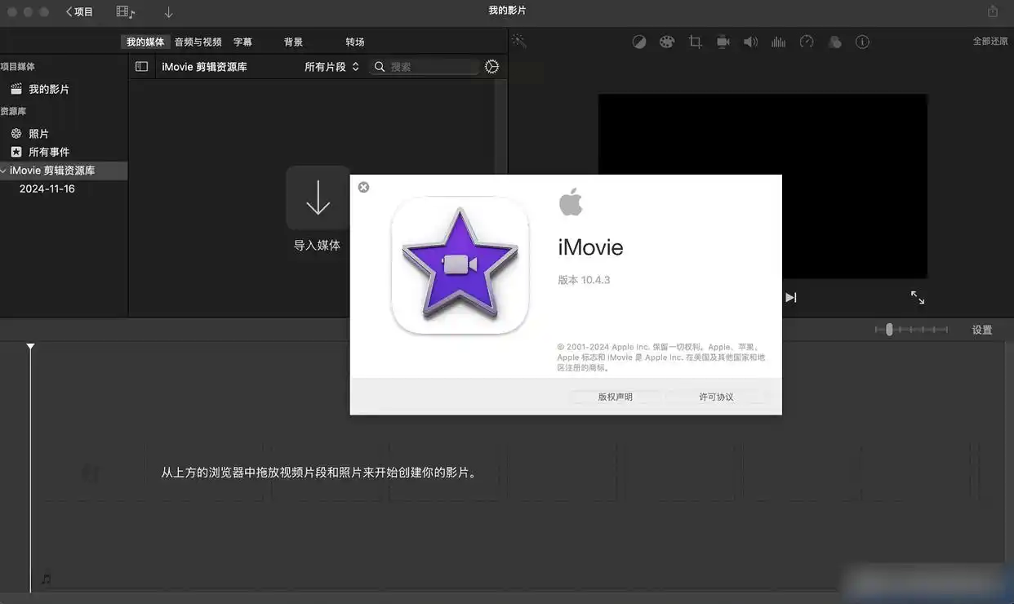This screenshot has height=604, width=1014.
Task: Open the color correction palette tool
Action: coord(667,42)
